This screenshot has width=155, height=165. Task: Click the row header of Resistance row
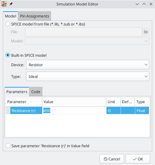[x=8, y=111]
